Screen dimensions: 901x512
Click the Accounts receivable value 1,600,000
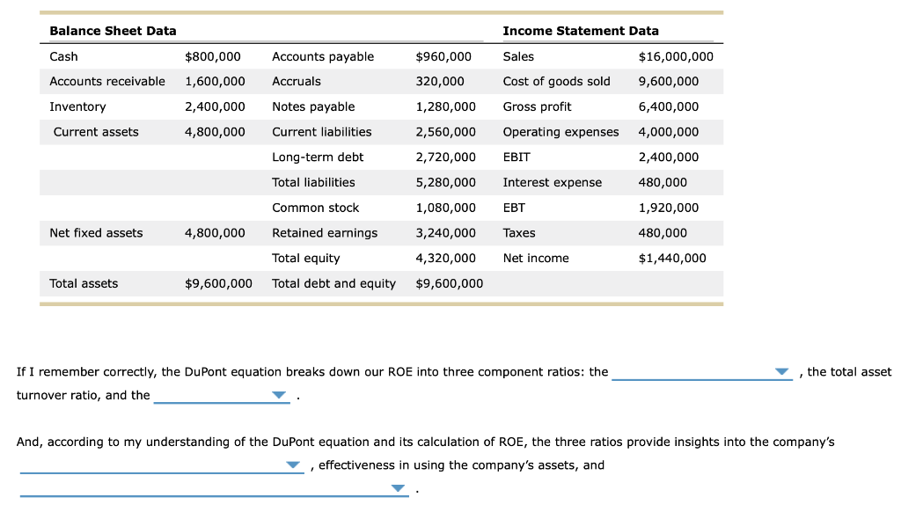point(215,82)
